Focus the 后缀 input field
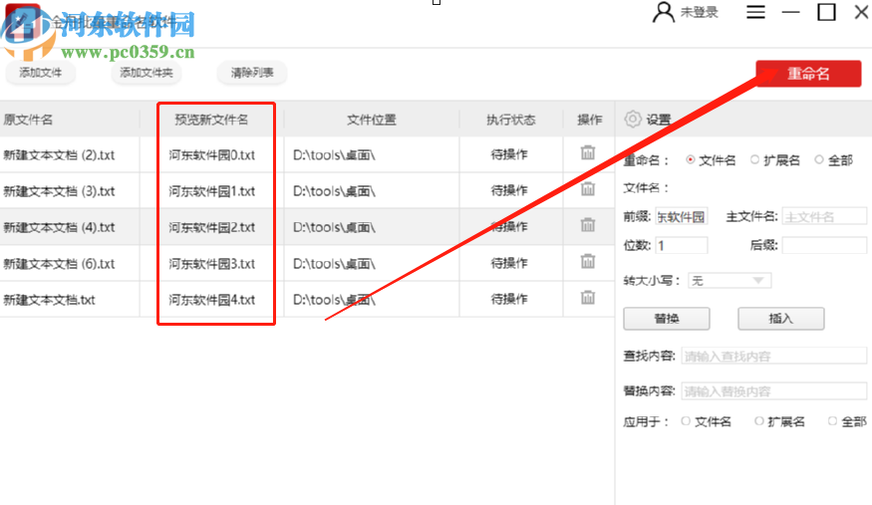872x505 pixels. coord(824,246)
